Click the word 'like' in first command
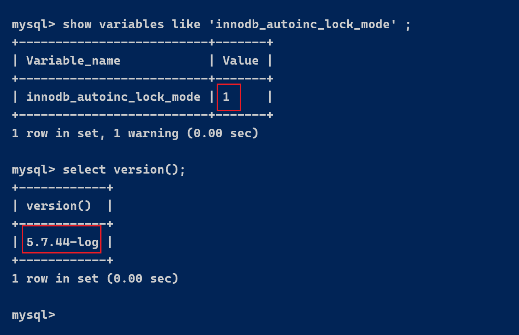 186,24
